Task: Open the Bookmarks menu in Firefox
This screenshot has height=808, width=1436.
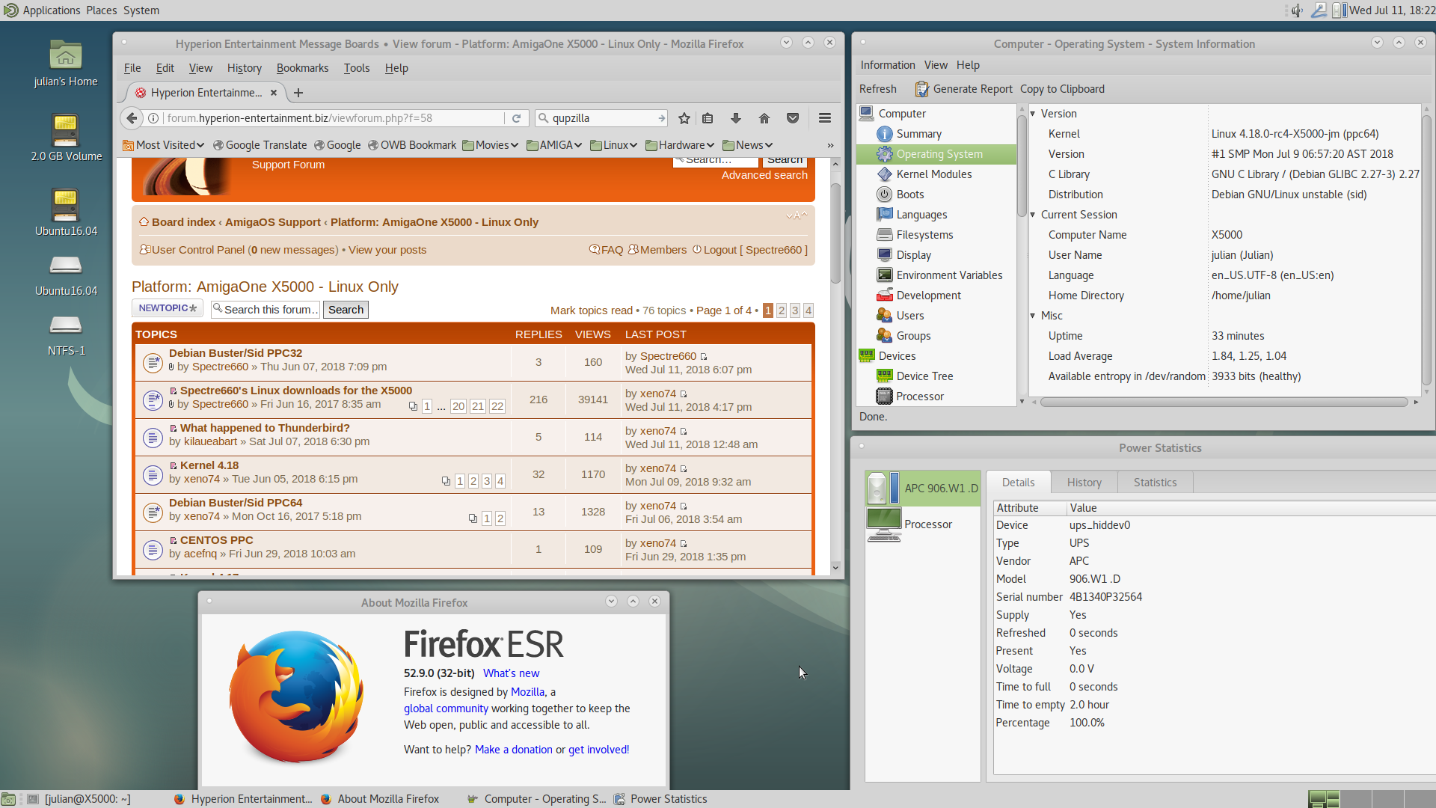Action: point(302,68)
